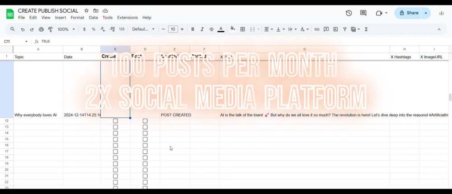The image size is (452, 194).
Task: Click the vertical scrollbar thumb
Action: click(450, 97)
